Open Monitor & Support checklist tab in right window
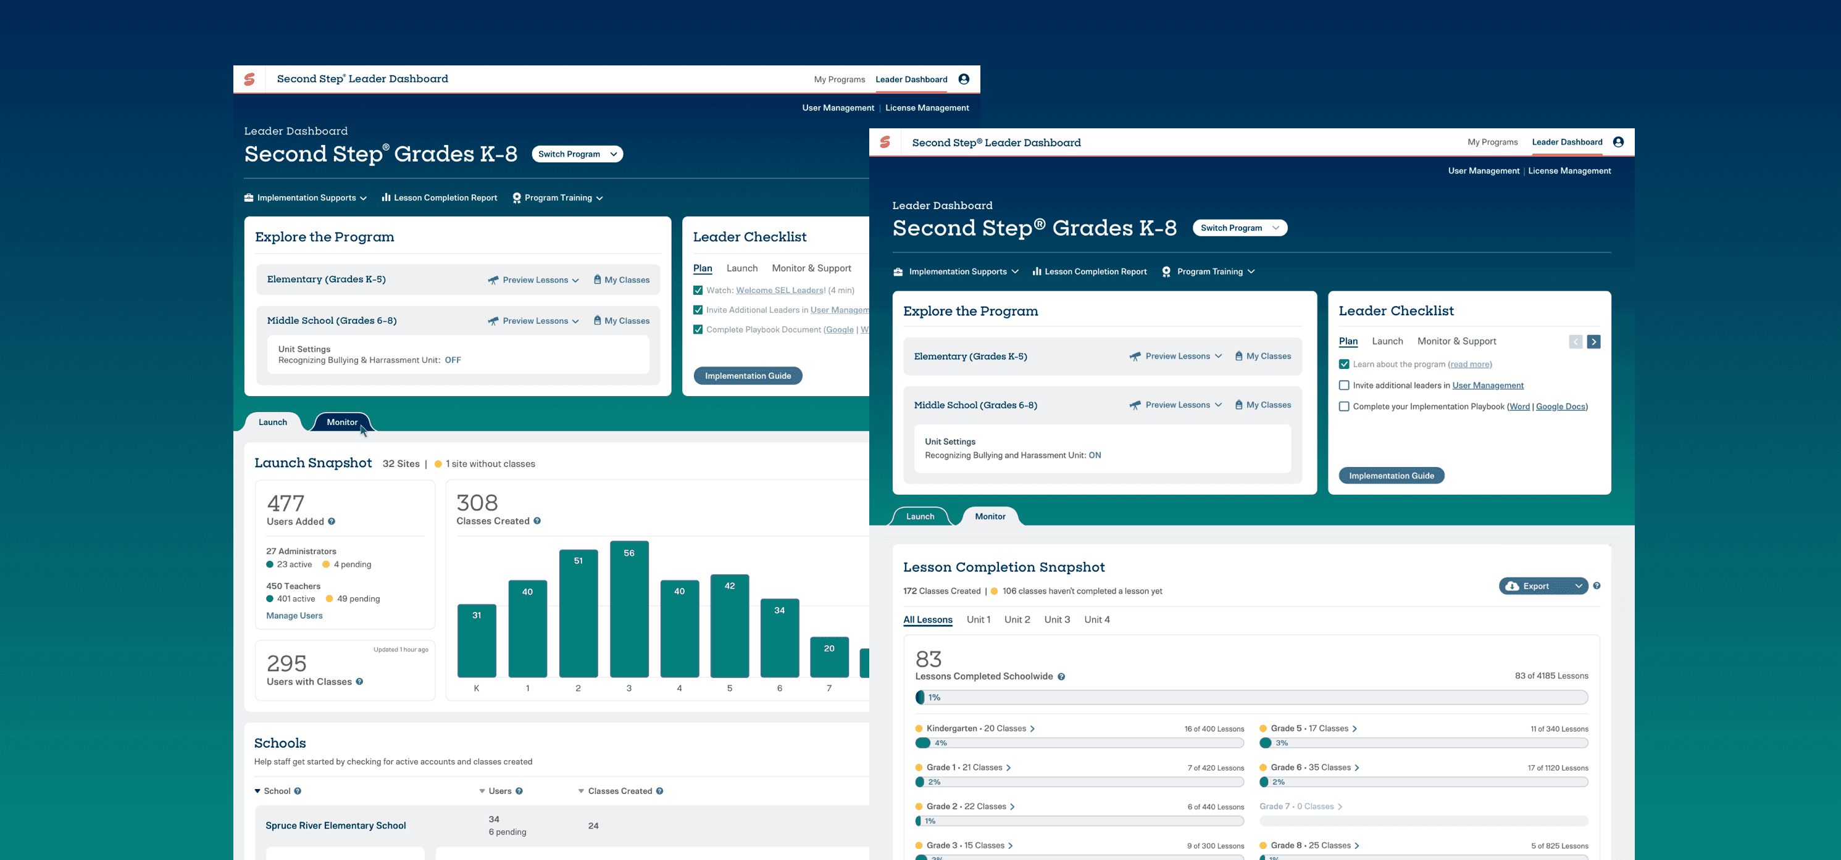 pos(1456,341)
